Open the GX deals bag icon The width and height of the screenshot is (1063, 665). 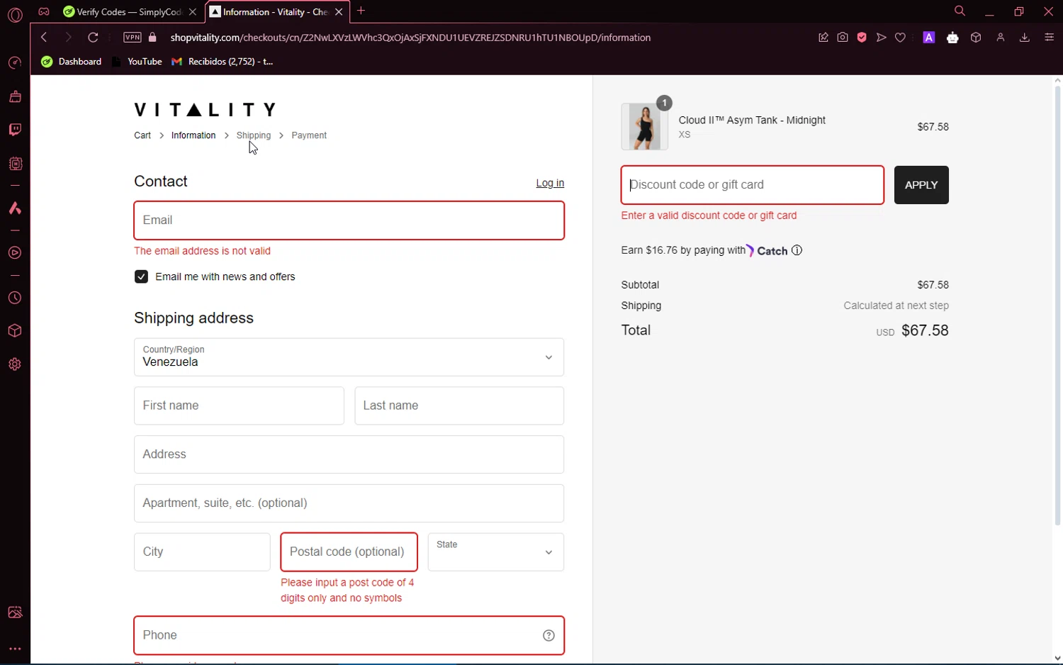(x=15, y=96)
